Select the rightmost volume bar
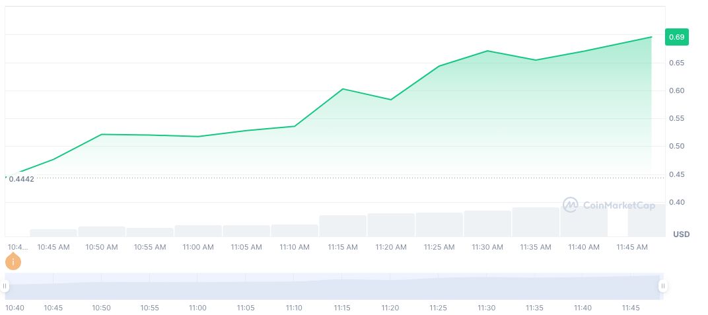708x315 pixels. (x=647, y=220)
